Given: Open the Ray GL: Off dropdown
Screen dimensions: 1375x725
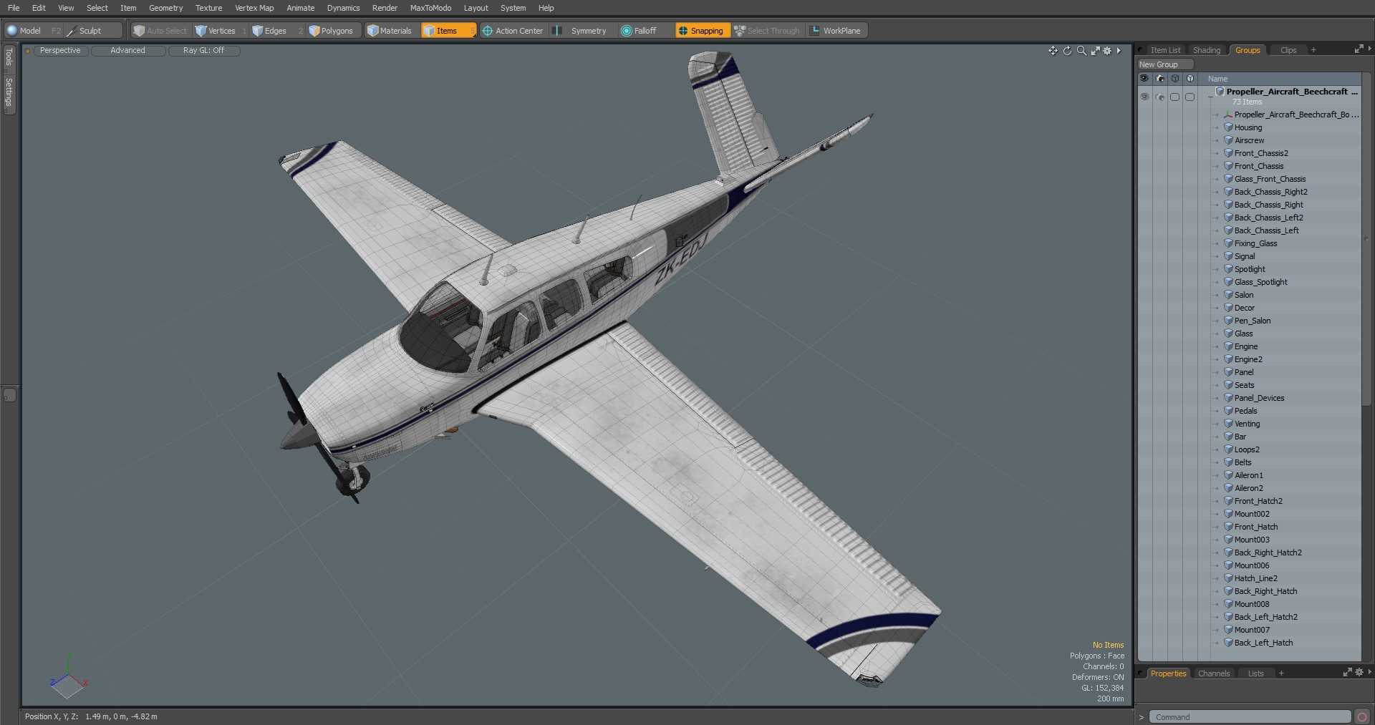Looking at the screenshot, I should 203,51.
